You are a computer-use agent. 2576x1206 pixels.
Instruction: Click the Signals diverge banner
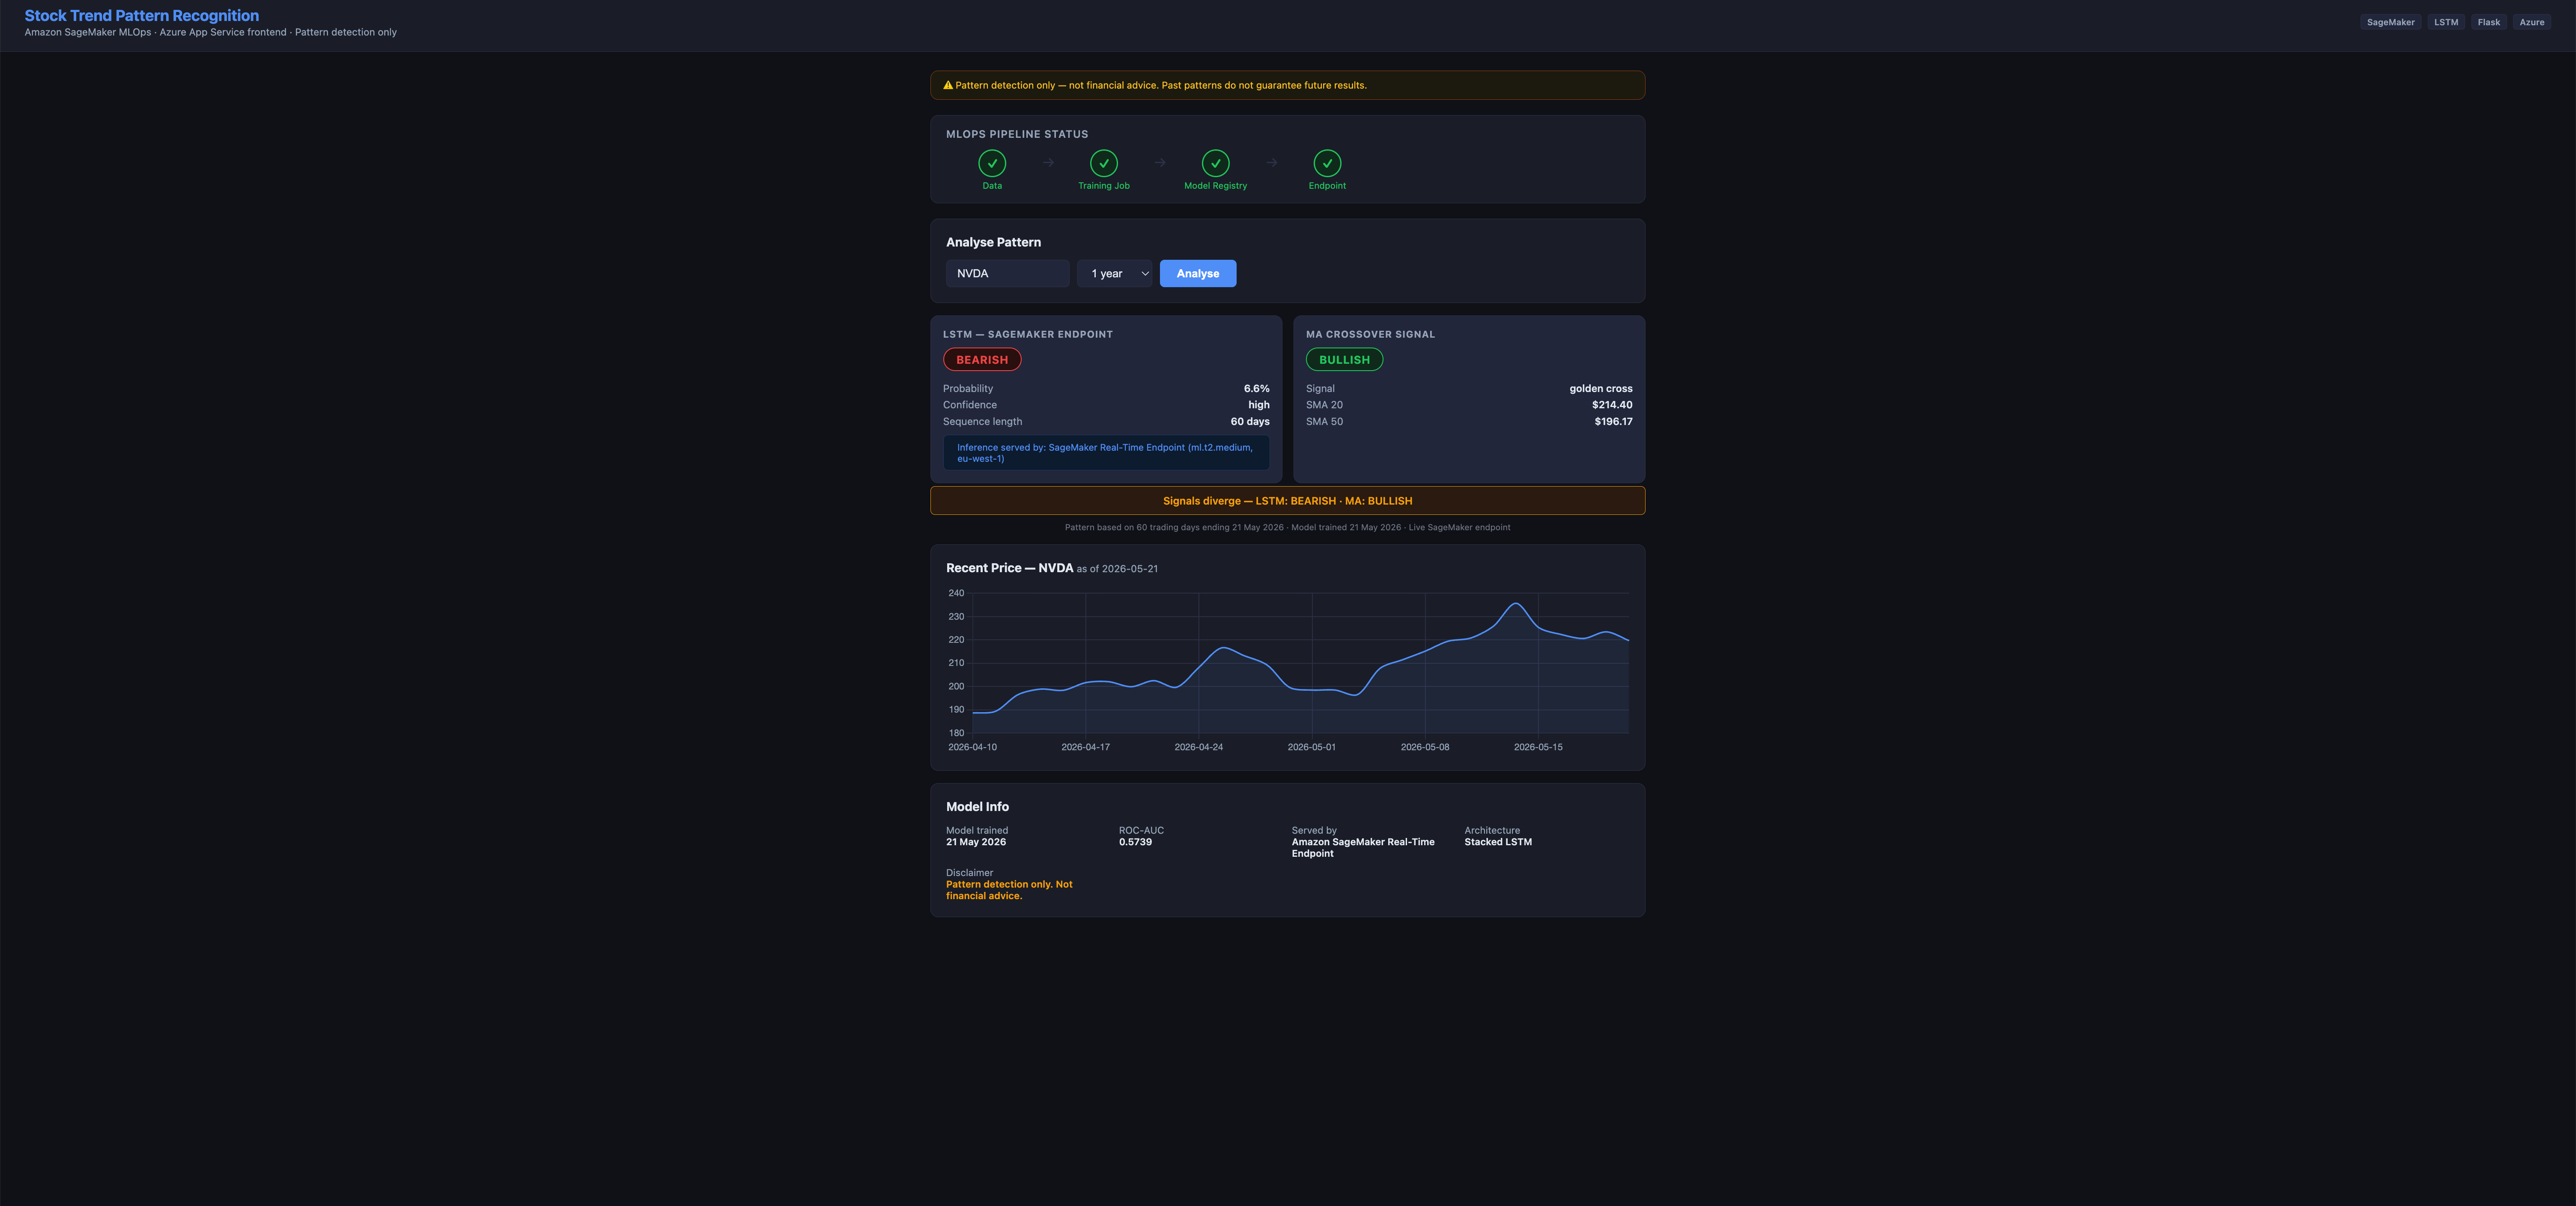(x=1287, y=501)
